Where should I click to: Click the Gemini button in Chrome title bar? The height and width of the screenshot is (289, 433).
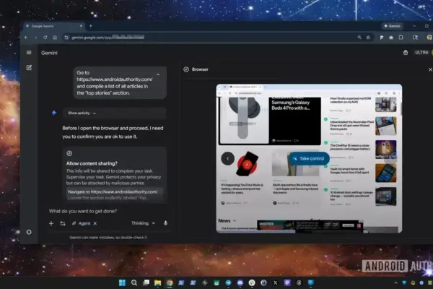pyautogui.click(x=393, y=26)
